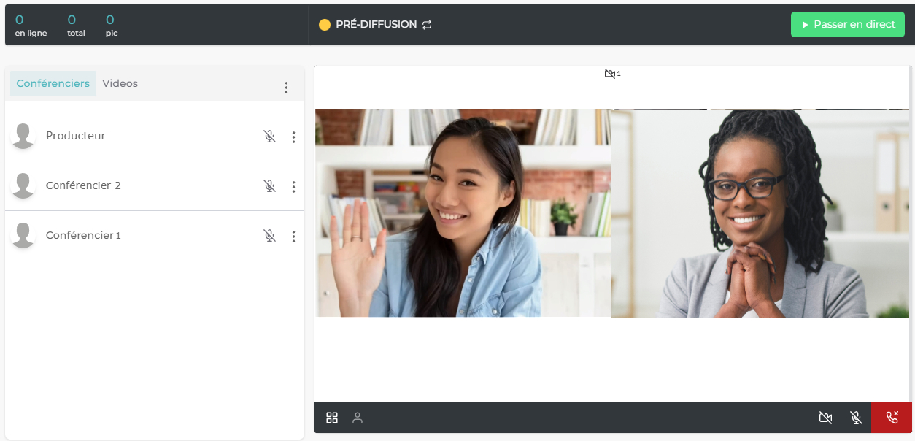The image size is (915, 441).
Task: Toggle the Producteur microphone mute
Action: (270, 137)
